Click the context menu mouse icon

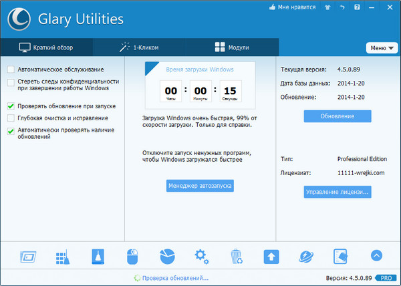tap(132, 255)
